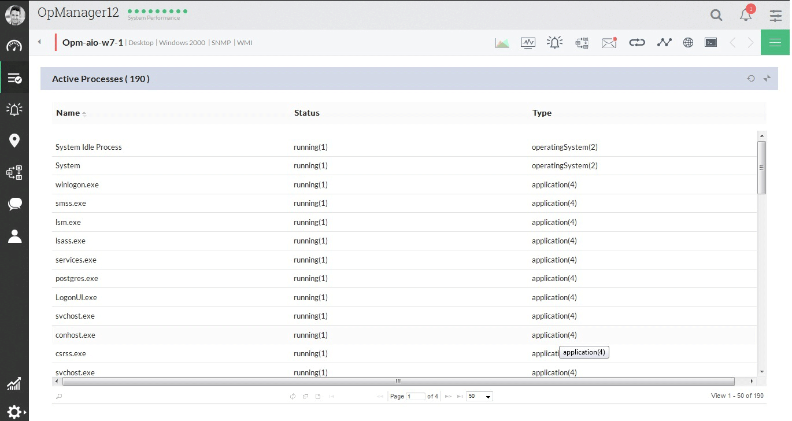The image size is (792, 421).
Task: Click running(1) status for postgres.exe
Action: coord(310,278)
